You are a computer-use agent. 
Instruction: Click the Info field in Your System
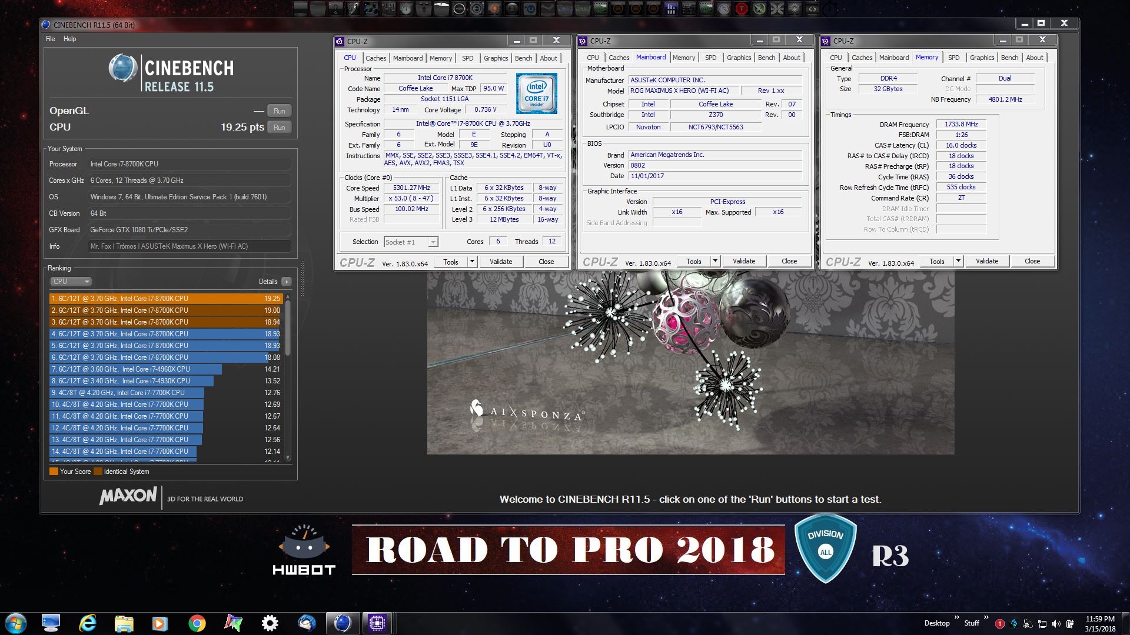[190, 246]
